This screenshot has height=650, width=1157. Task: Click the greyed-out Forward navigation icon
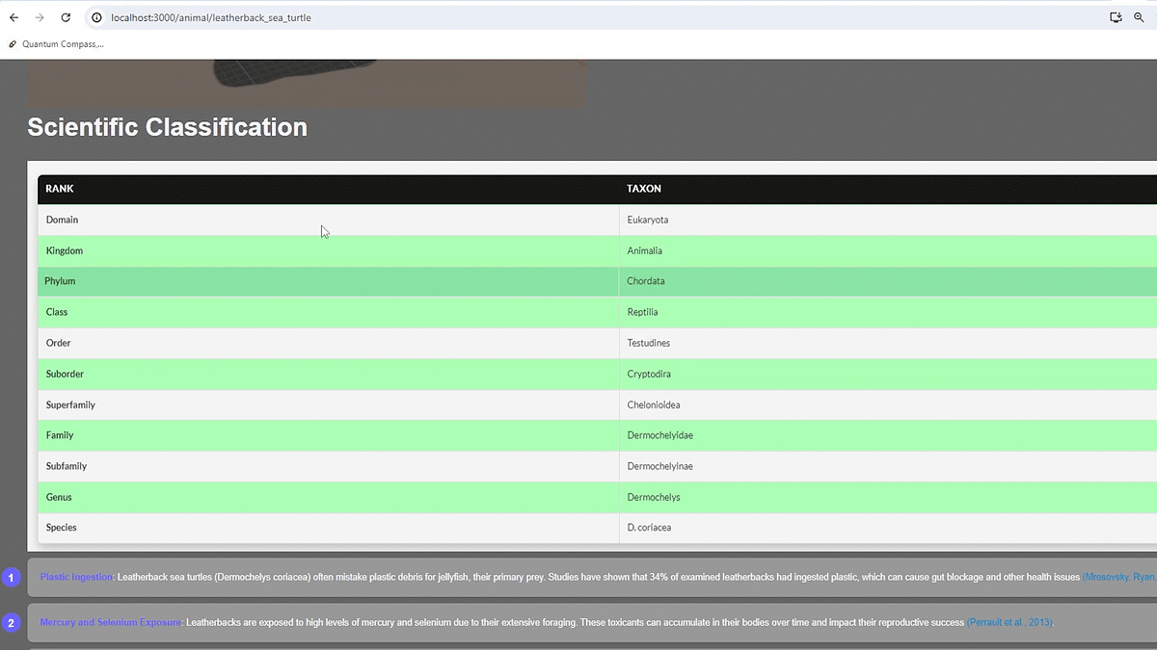tap(40, 16)
